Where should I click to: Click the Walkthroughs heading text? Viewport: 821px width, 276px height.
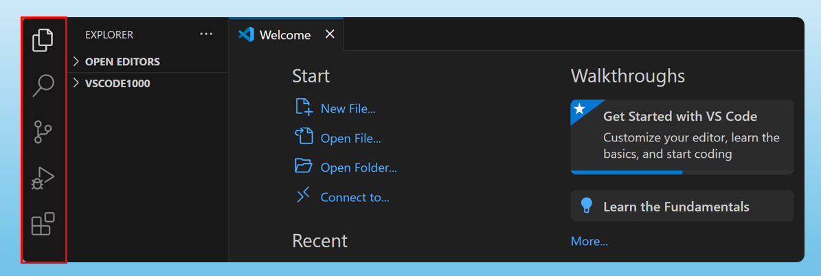click(628, 76)
